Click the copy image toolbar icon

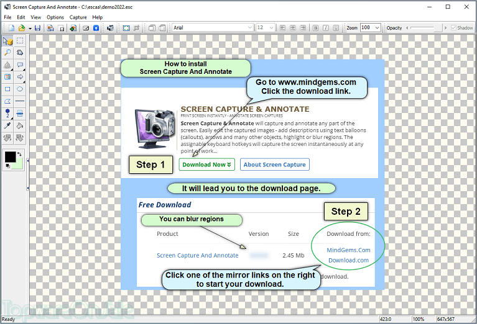[50, 28]
